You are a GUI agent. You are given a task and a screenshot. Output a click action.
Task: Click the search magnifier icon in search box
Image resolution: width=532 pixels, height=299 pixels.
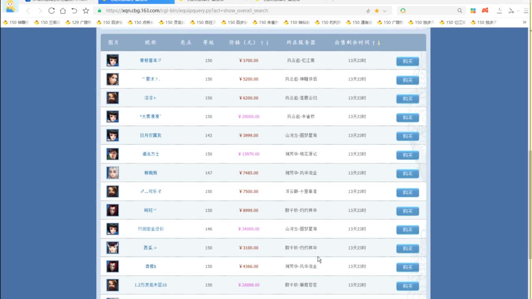(x=460, y=11)
